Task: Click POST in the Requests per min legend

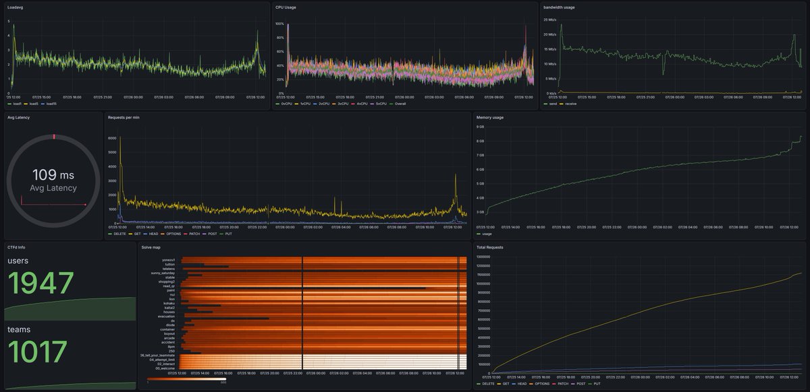Action: point(212,233)
